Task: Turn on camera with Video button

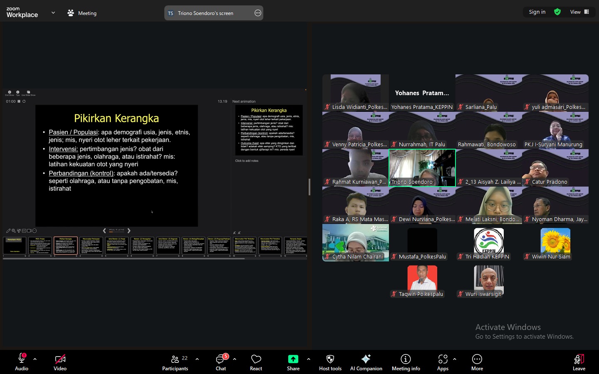Action: pyautogui.click(x=60, y=362)
